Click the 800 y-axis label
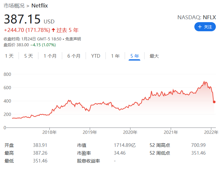 tap(7, 74)
